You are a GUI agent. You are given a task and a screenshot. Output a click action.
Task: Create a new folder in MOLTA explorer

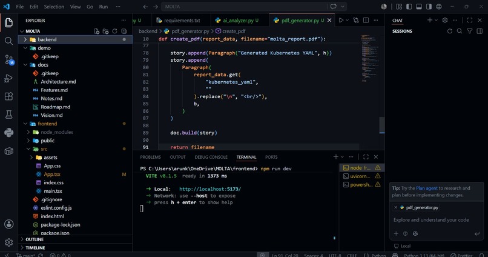coord(106,31)
